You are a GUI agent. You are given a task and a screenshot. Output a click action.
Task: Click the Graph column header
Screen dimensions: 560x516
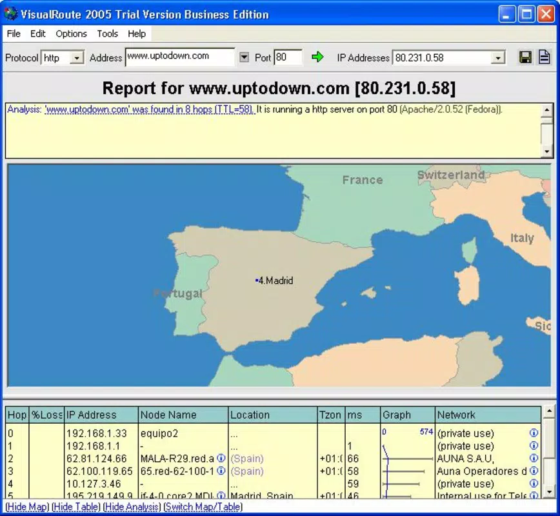(408, 415)
